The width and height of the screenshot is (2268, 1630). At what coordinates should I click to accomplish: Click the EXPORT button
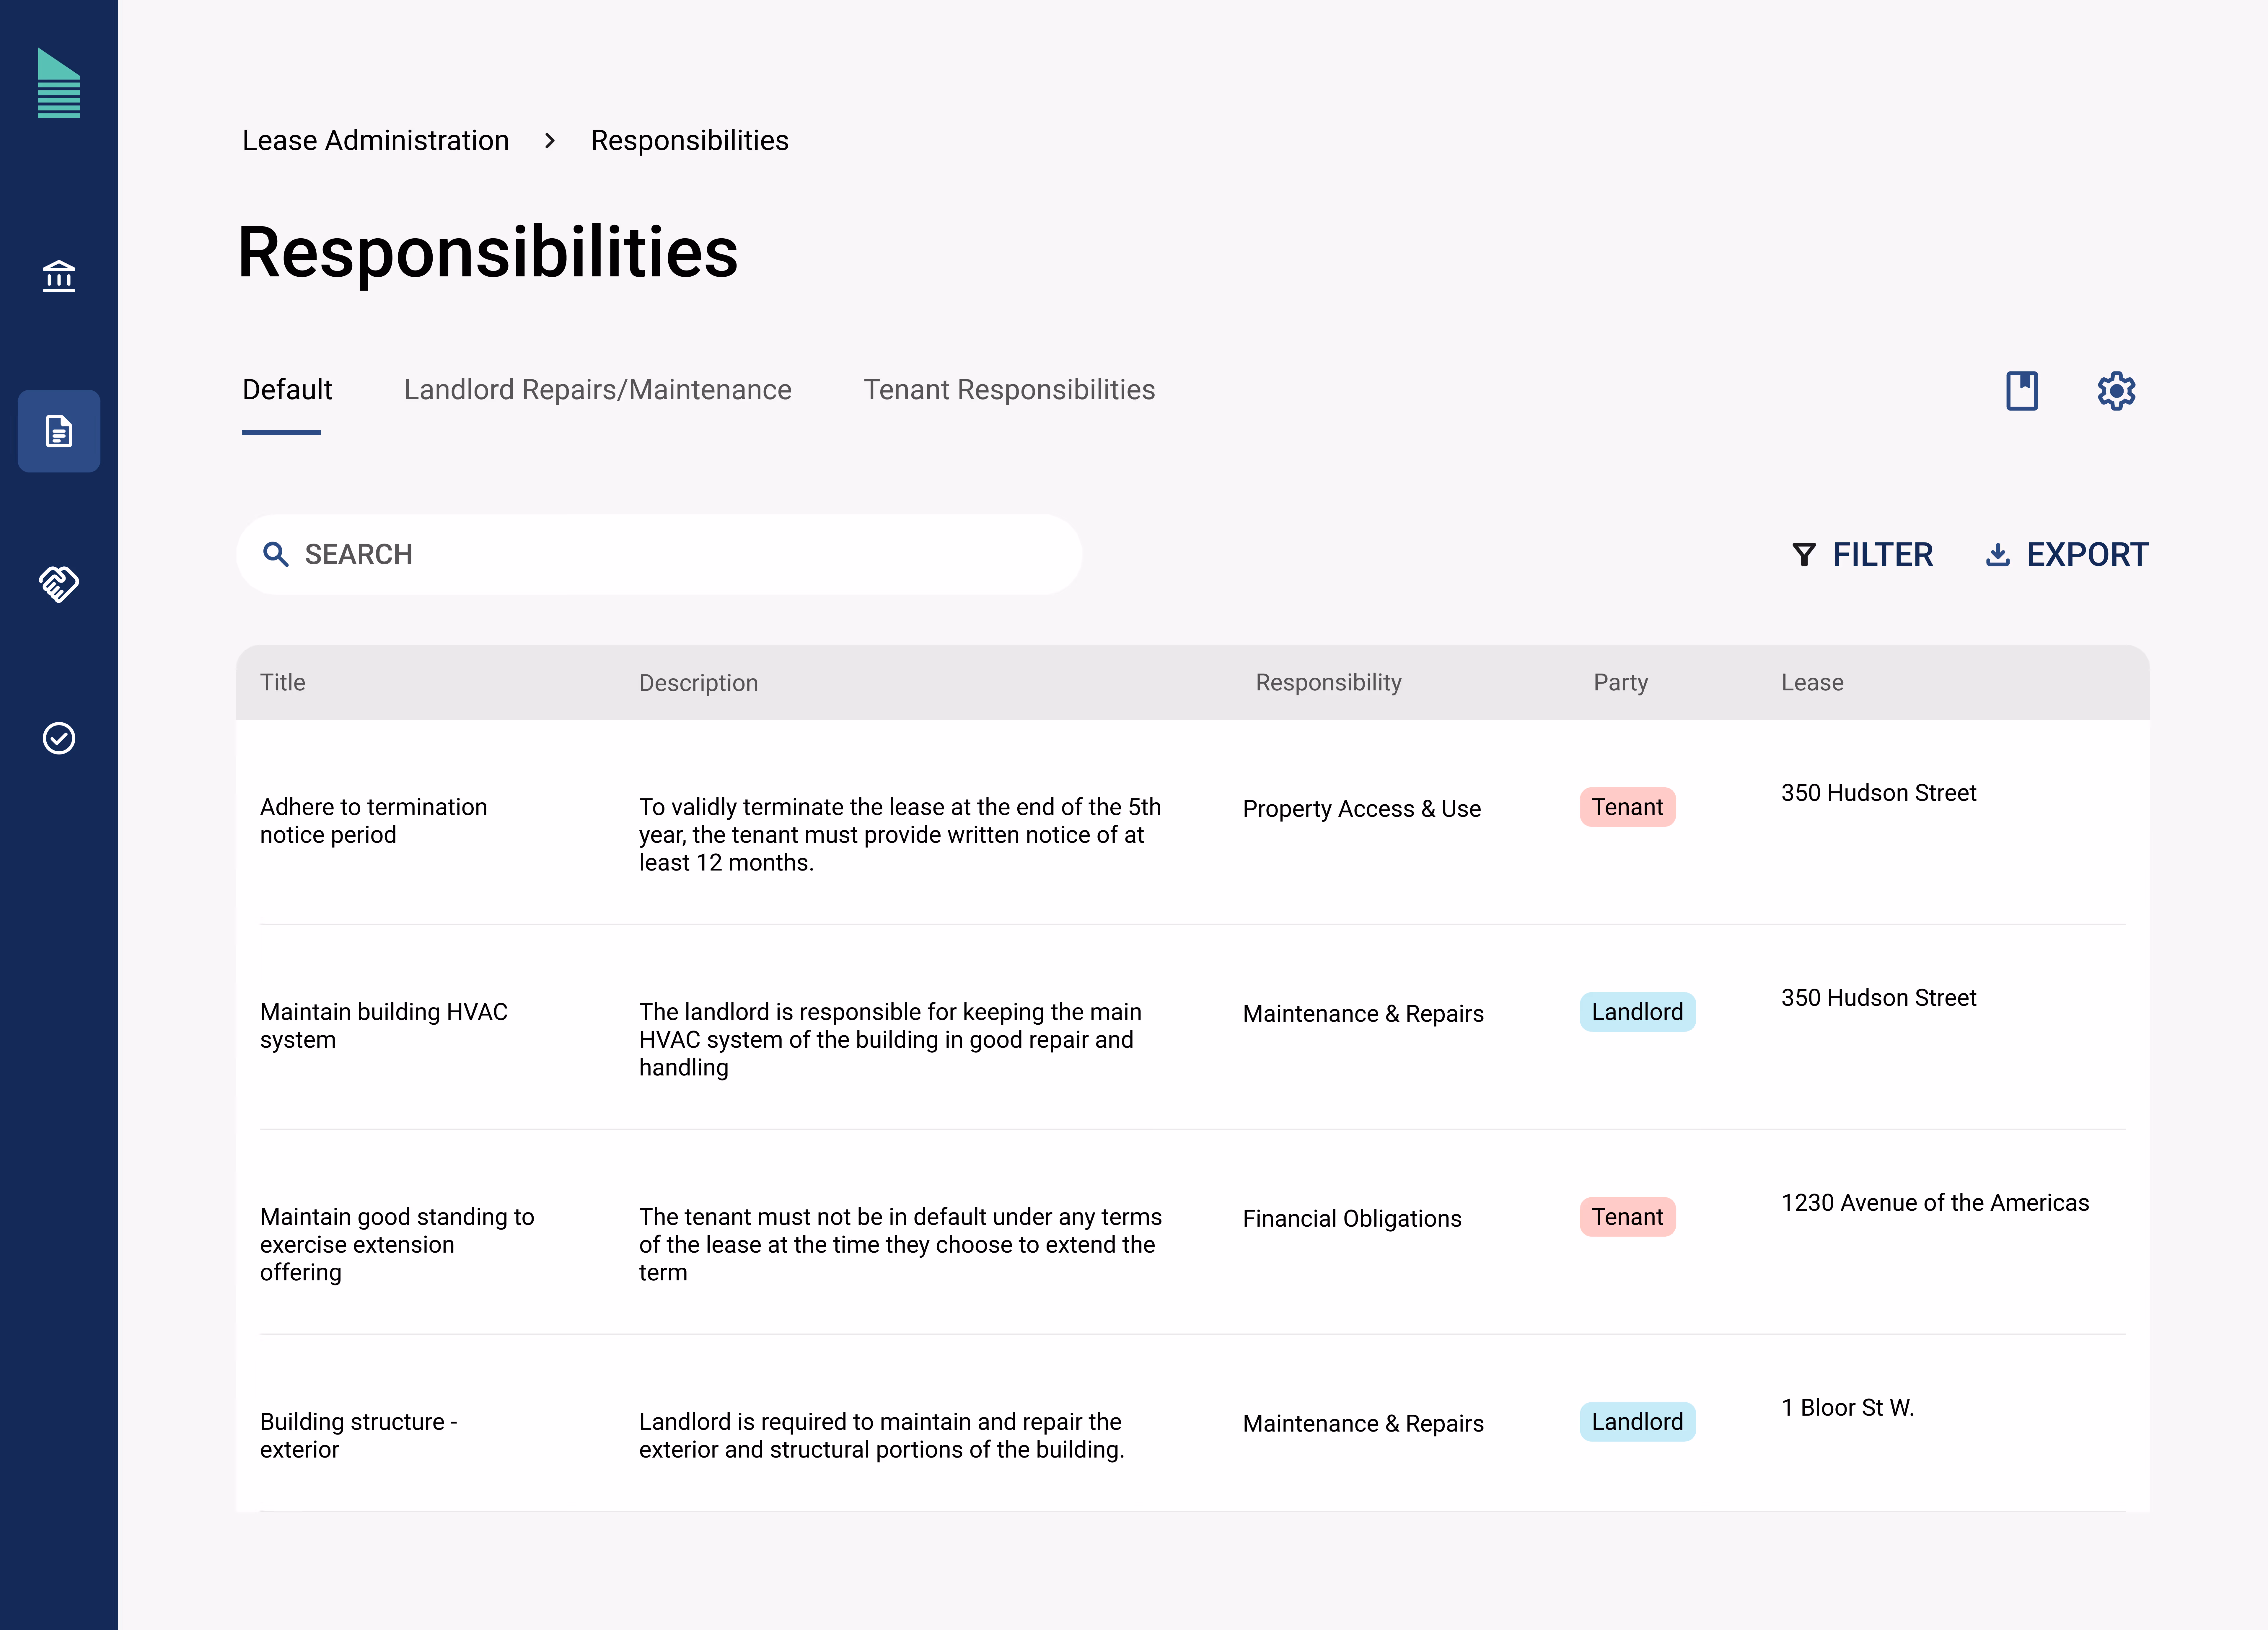(x=2066, y=554)
